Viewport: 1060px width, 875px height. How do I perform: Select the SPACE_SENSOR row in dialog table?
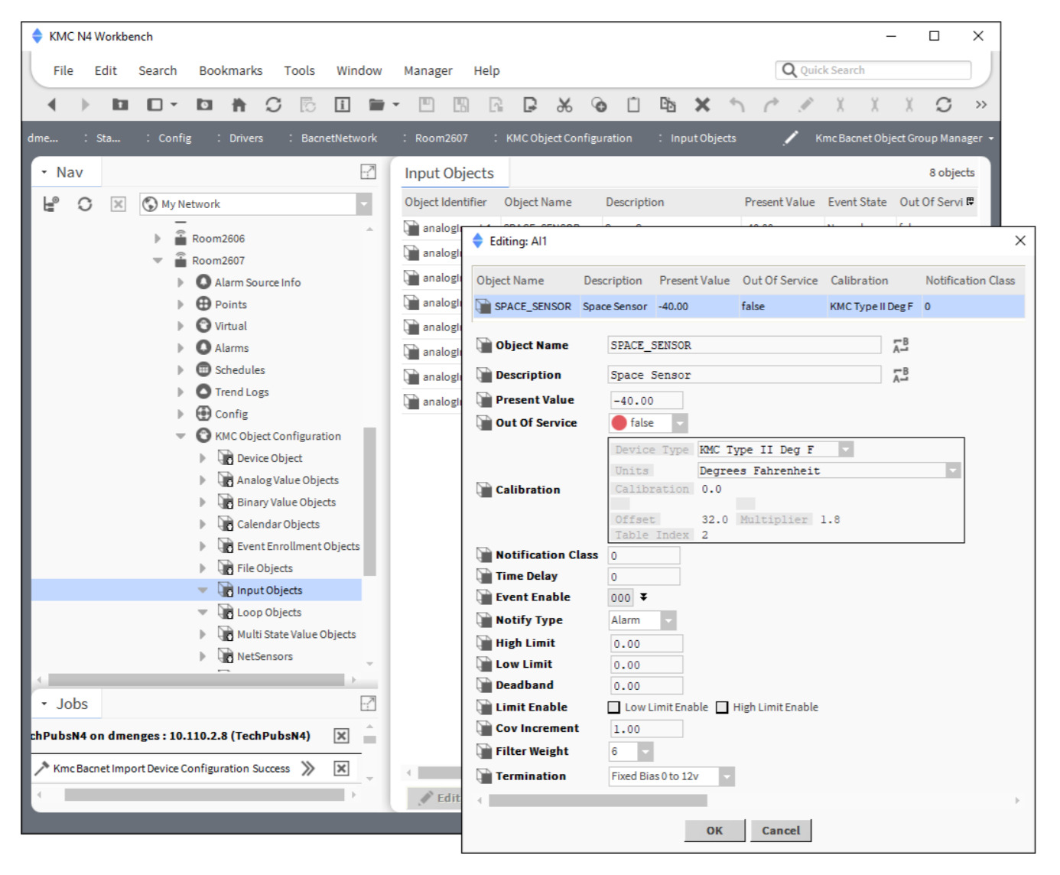pyautogui.click(x=749, y=307)
